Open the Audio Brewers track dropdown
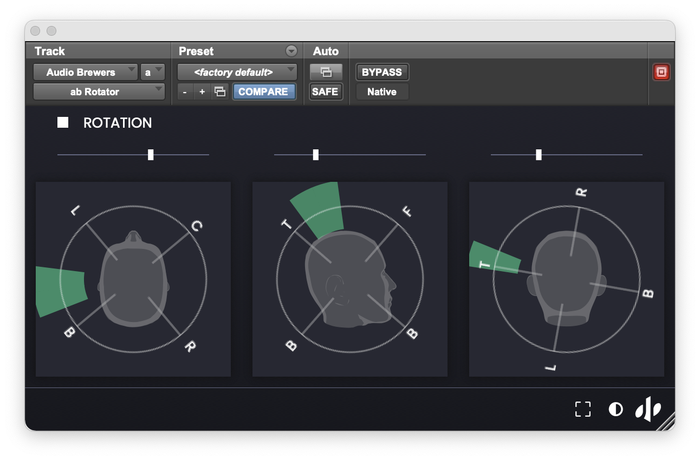This screenshot has width=700, height=460. pos(85,72)
